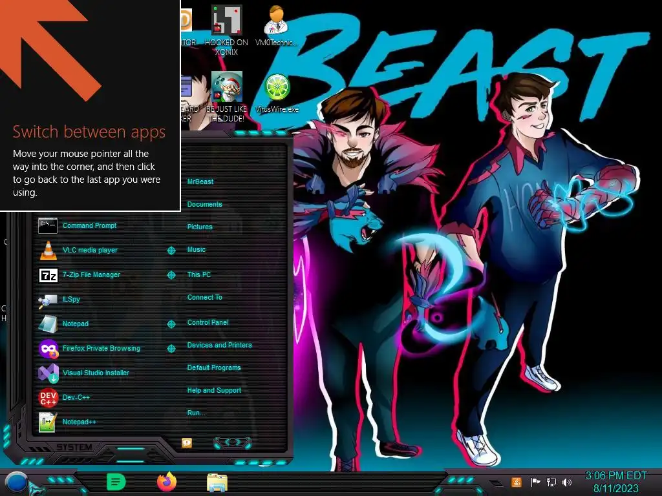Select Connect To in the Start menu
662x496 pixels.
pos(205,297)
